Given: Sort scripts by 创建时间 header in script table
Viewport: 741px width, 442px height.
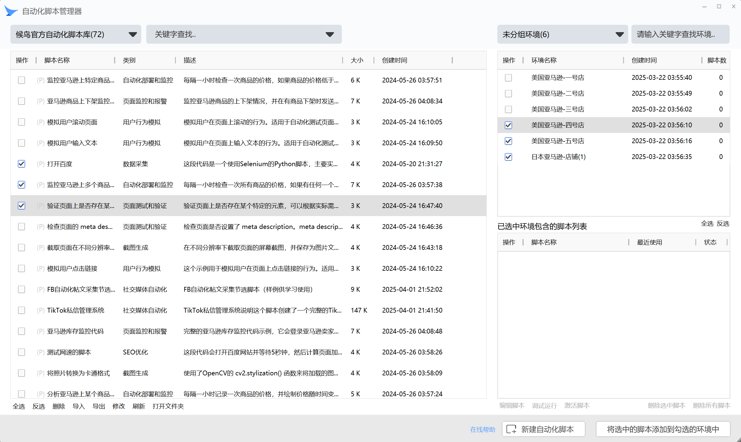Looking at the screenshot, I should point(395,60).
